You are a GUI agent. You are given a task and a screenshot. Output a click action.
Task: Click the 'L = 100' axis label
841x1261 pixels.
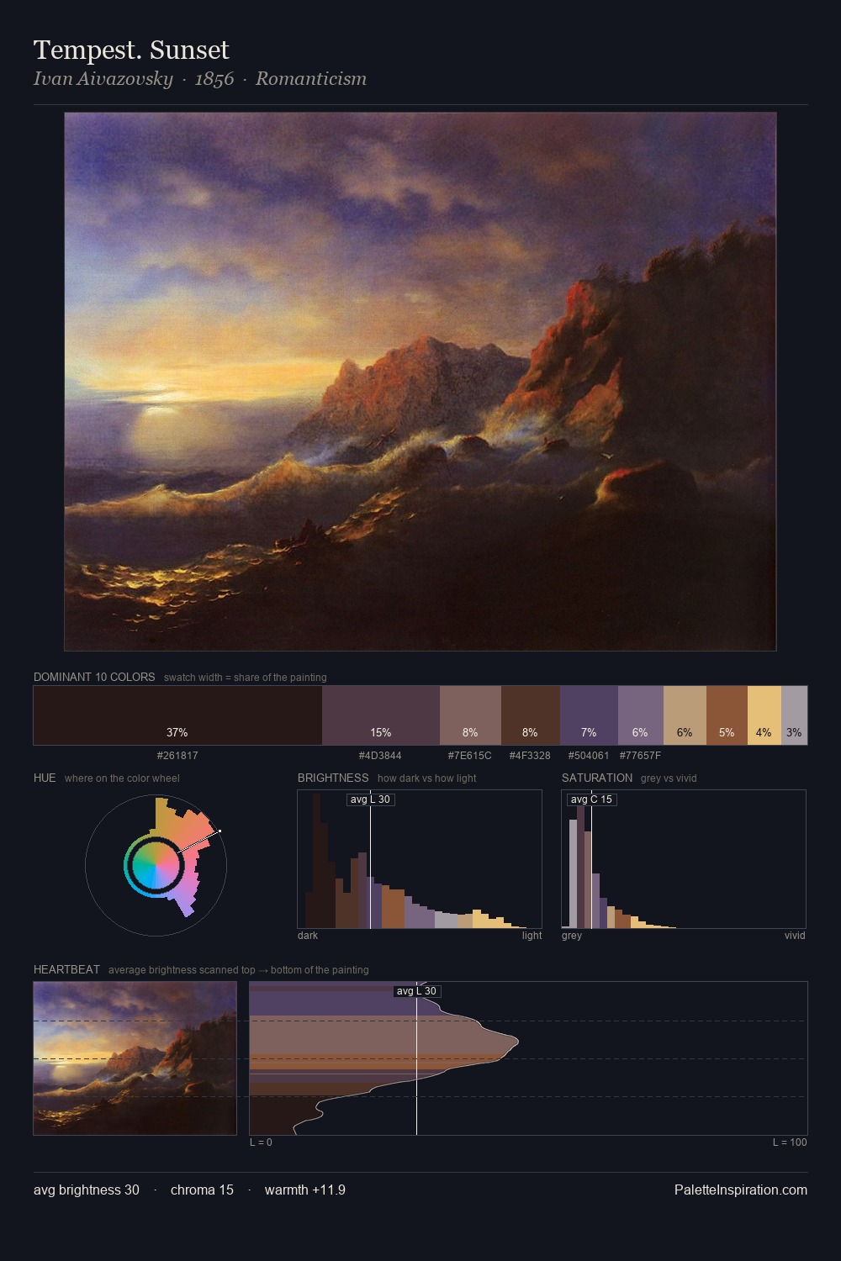[790, 1142]
